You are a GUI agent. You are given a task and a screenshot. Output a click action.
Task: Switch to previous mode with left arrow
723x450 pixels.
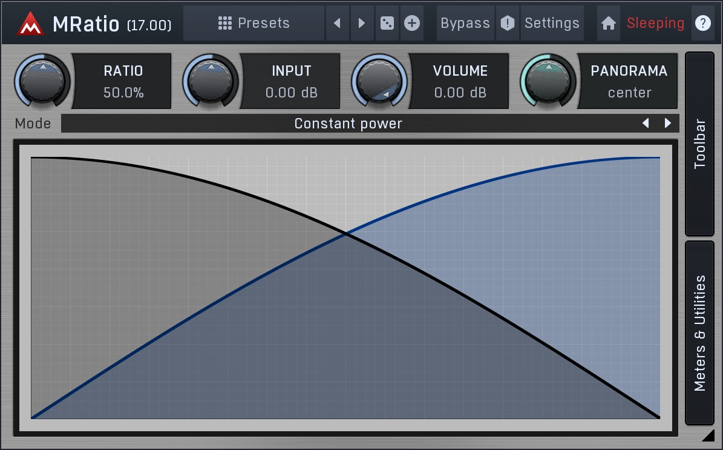pos(646,124)
